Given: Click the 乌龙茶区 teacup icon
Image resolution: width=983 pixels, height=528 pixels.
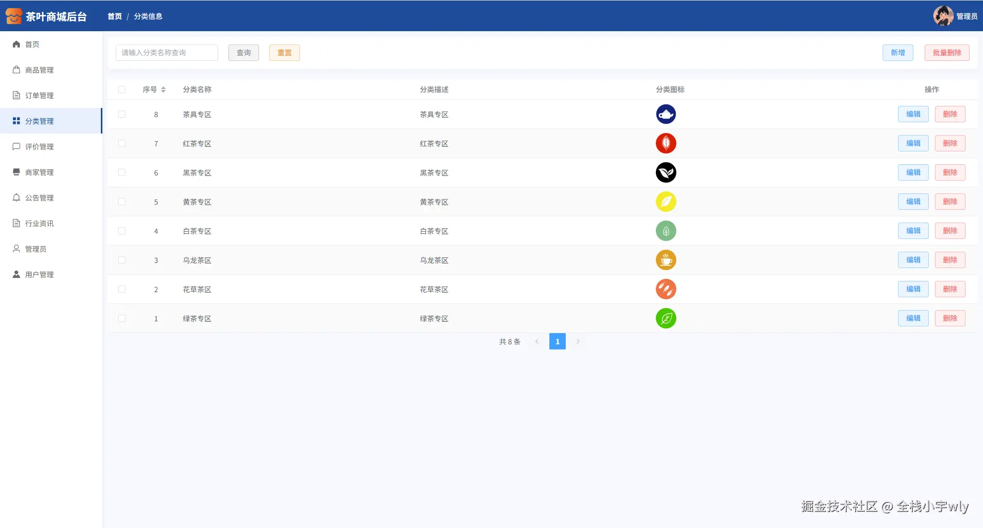Looking at the screenshot, I should pyautogui.click(x=666, y=260).
